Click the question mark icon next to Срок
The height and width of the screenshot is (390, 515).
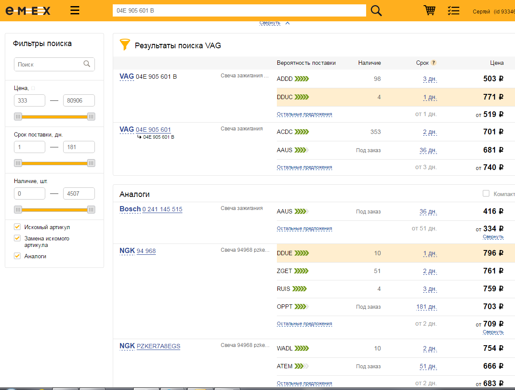434,63
